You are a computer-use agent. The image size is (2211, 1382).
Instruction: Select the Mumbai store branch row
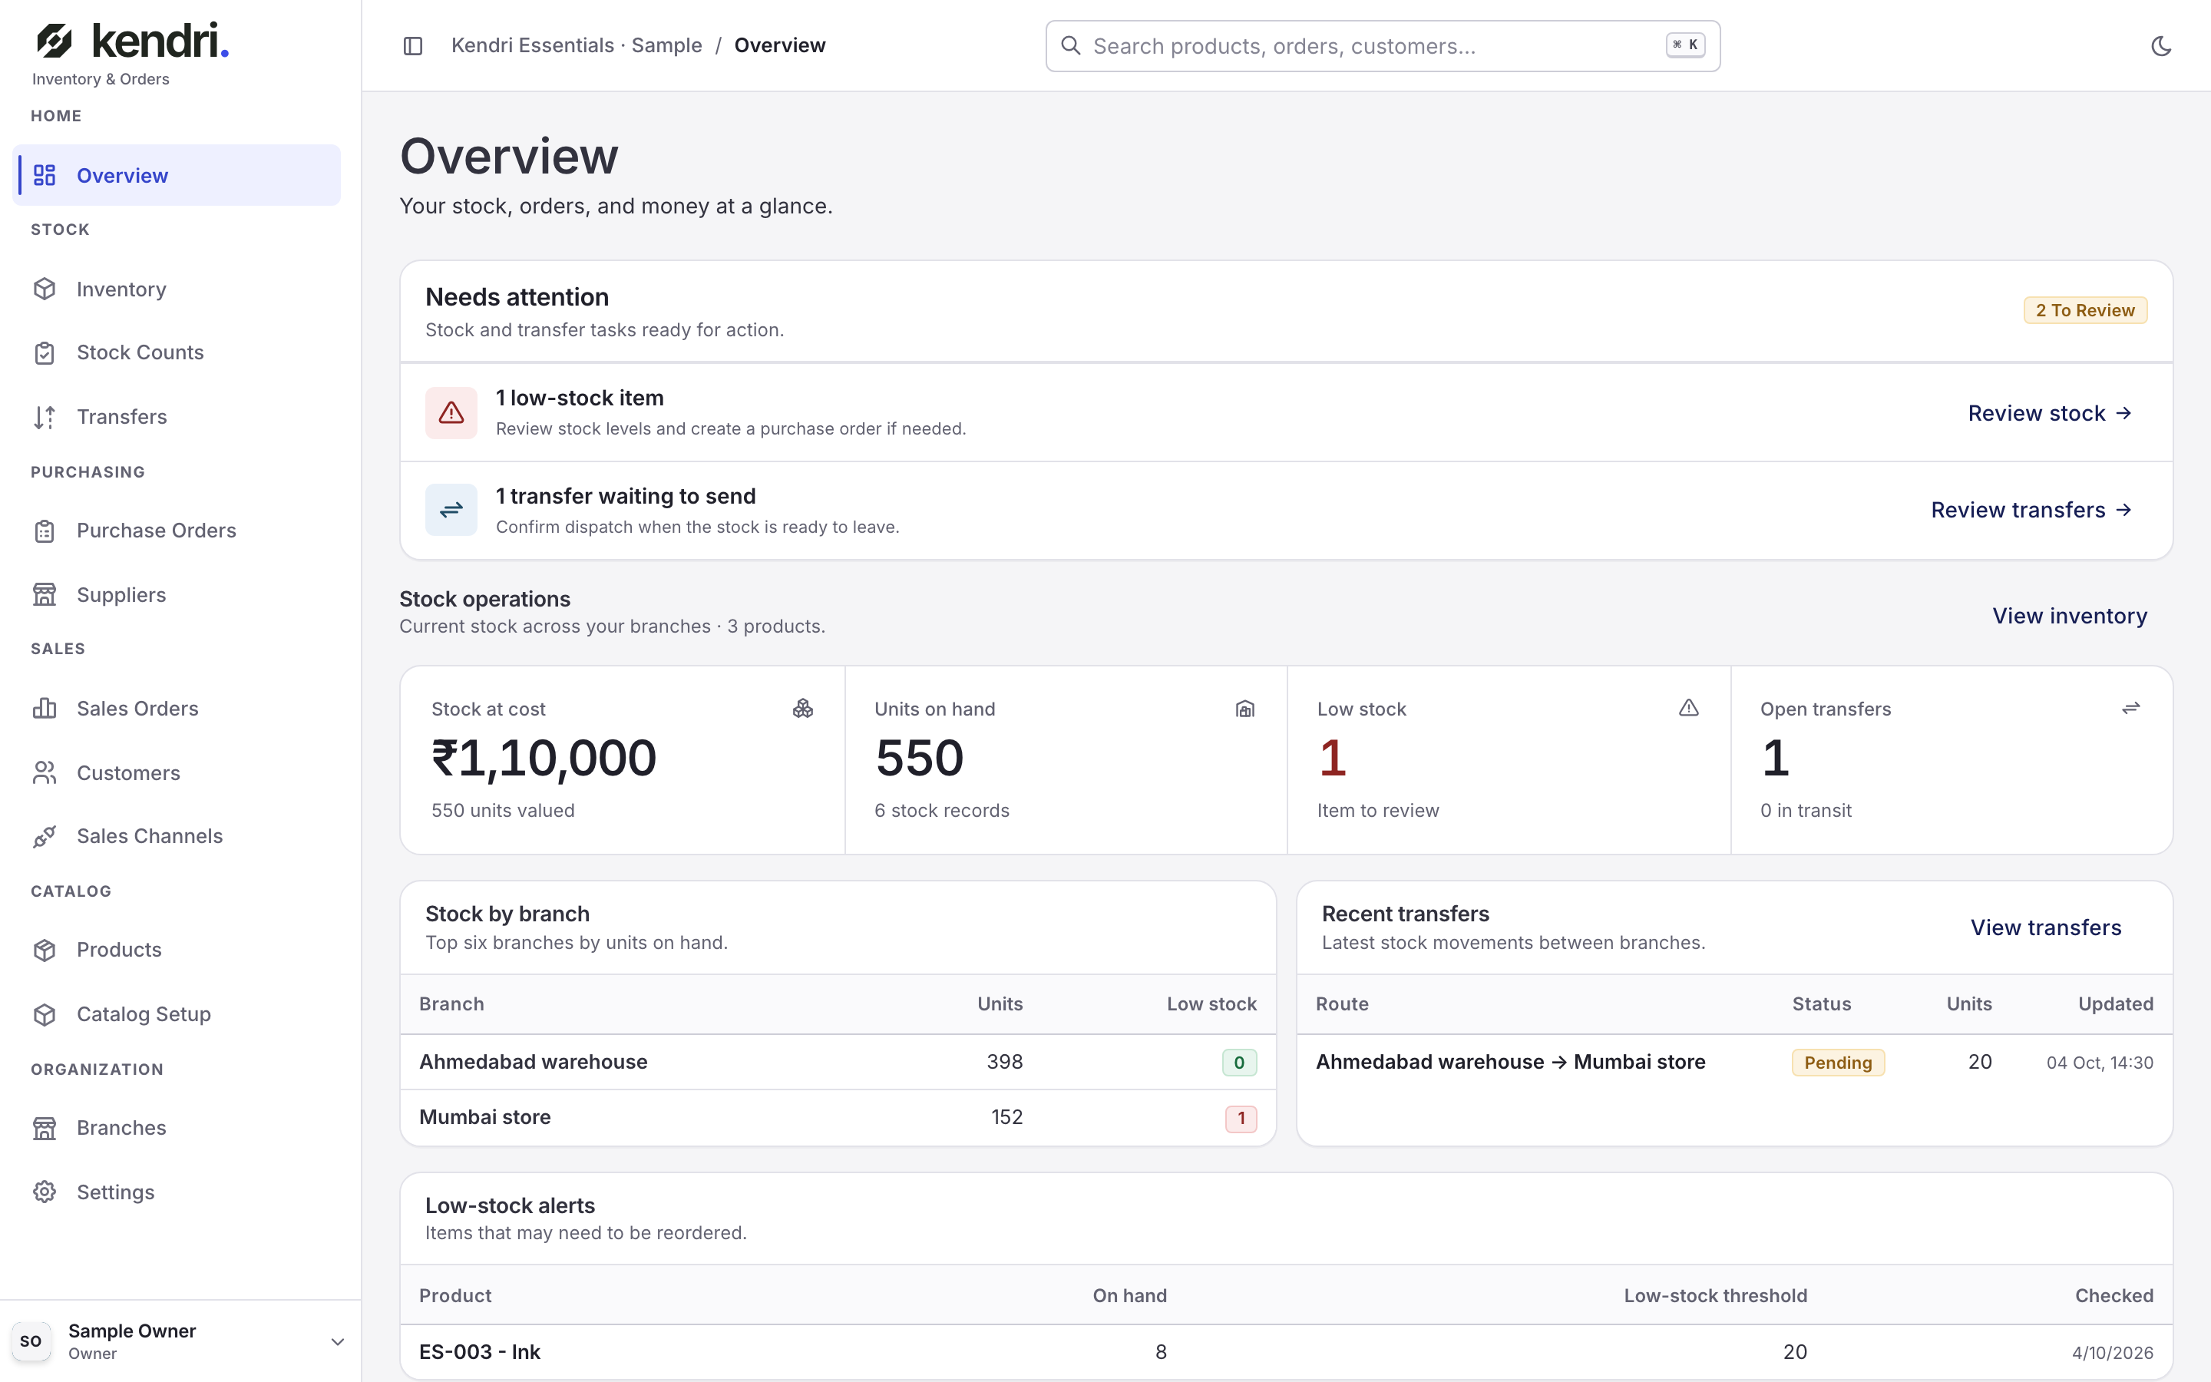tap(838, 1118)
